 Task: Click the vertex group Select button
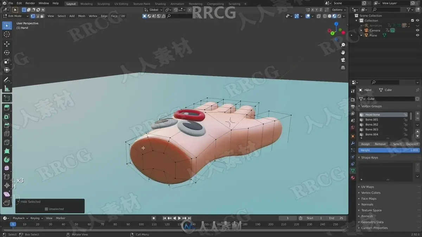[x=397, y=144]
